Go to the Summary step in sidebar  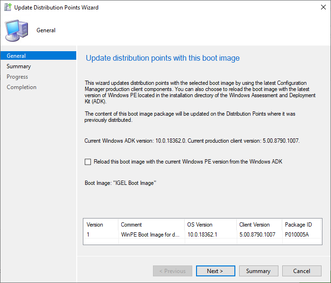click(x=19, y=66)
